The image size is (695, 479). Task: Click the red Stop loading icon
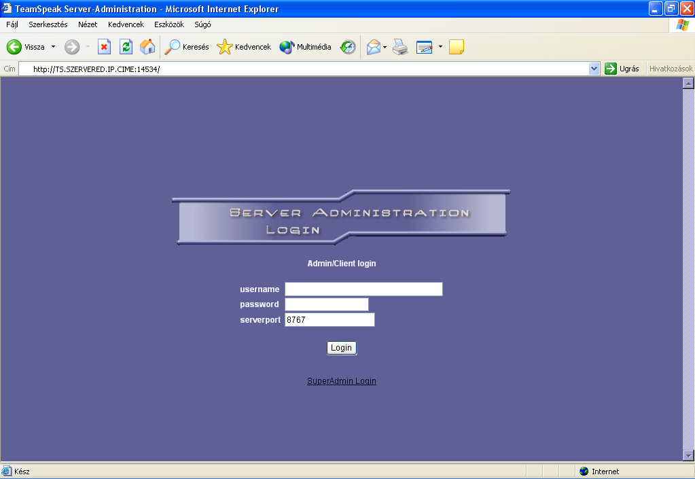[104, 47]
